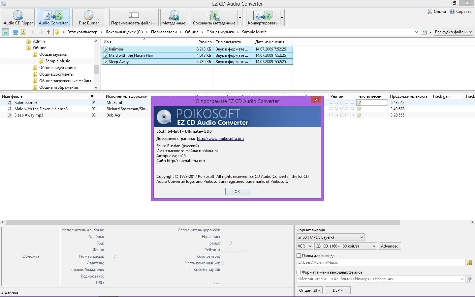475x297 pixels.
Task: Sort by Размер column header
Action: tap(200, 42)
